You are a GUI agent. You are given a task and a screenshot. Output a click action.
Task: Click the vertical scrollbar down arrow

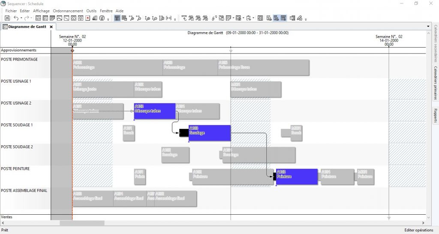(428, 217)
